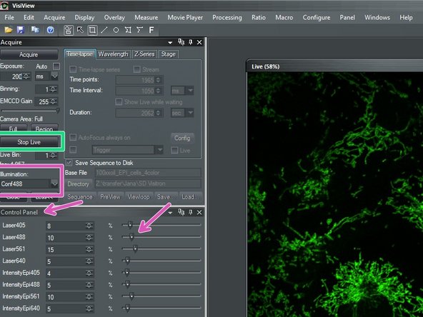This screenshot has width=423, height=317.
Task: Click the Base File name field
Action: point(148,173)
